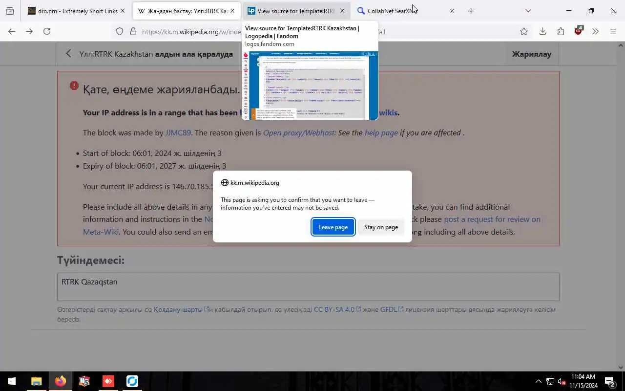Open the GFDL license link
The image size is (625, 391).
tap(392, 309)
